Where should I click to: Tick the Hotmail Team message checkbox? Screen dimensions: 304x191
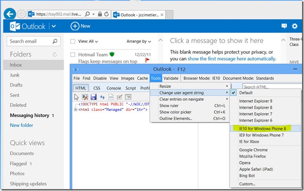pos(73,55)
